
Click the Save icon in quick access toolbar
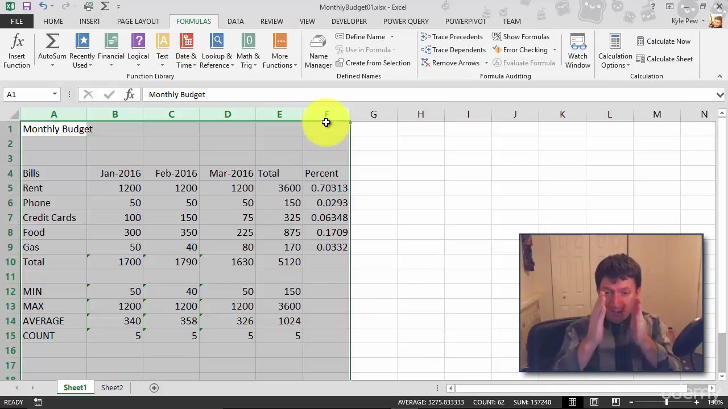[26, 7]
